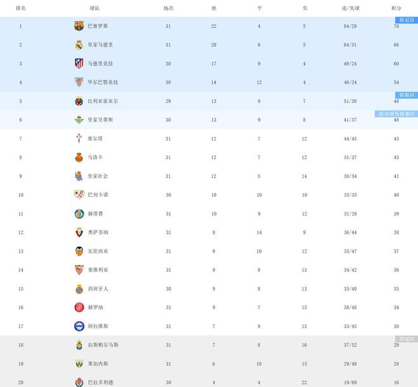Viewport: 418px width, 387px height.
Task: Click the Athletic Bilbao crest icon
Action: click(79, 82)
